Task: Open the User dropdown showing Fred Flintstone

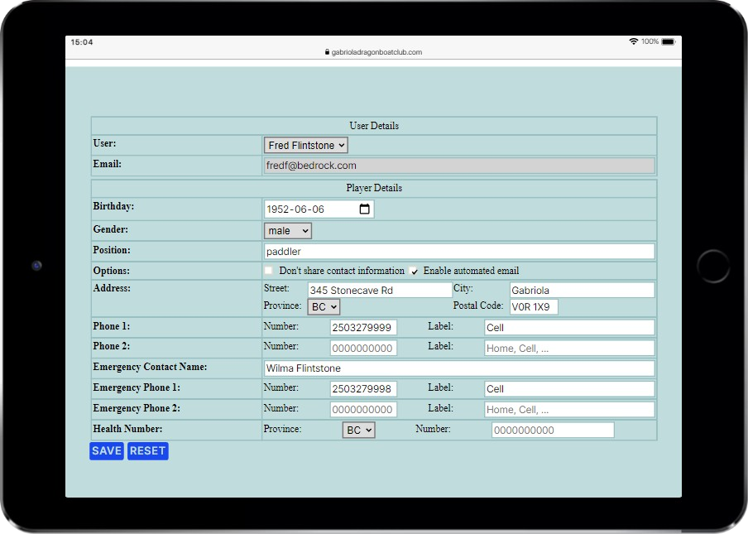Action: [306, 145]
